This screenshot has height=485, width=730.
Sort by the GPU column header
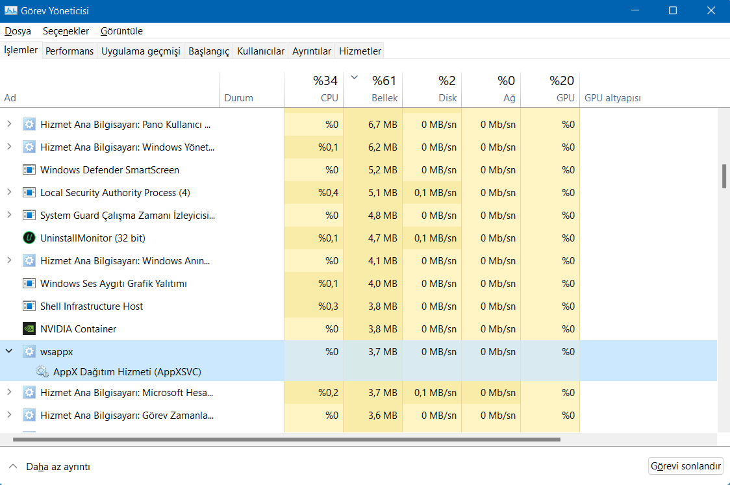click(550, 90)
